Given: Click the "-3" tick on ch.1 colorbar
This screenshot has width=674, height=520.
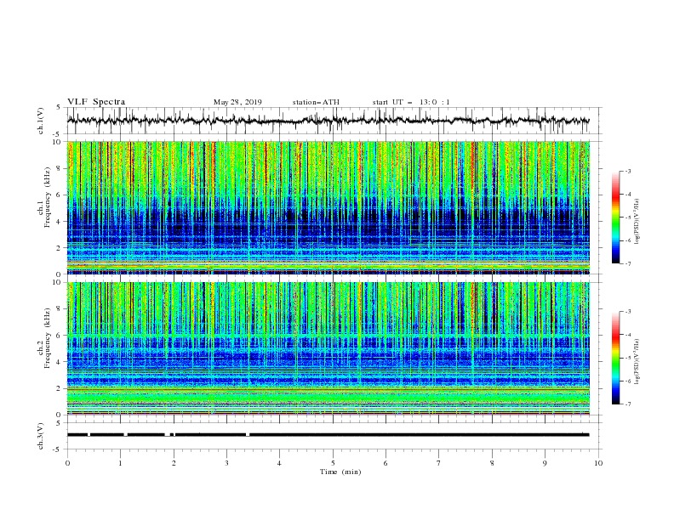Looking at the screenshot, I should click(x=628, y=171).
